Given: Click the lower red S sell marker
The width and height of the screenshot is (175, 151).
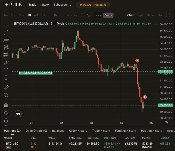Looking at the screenshot, I should click(x=145, y=97).
